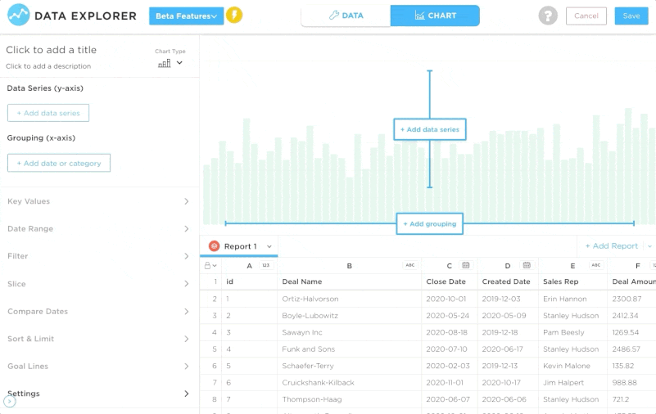
Task: Click the bar chart type icon
Action: [x=165, y=63]
